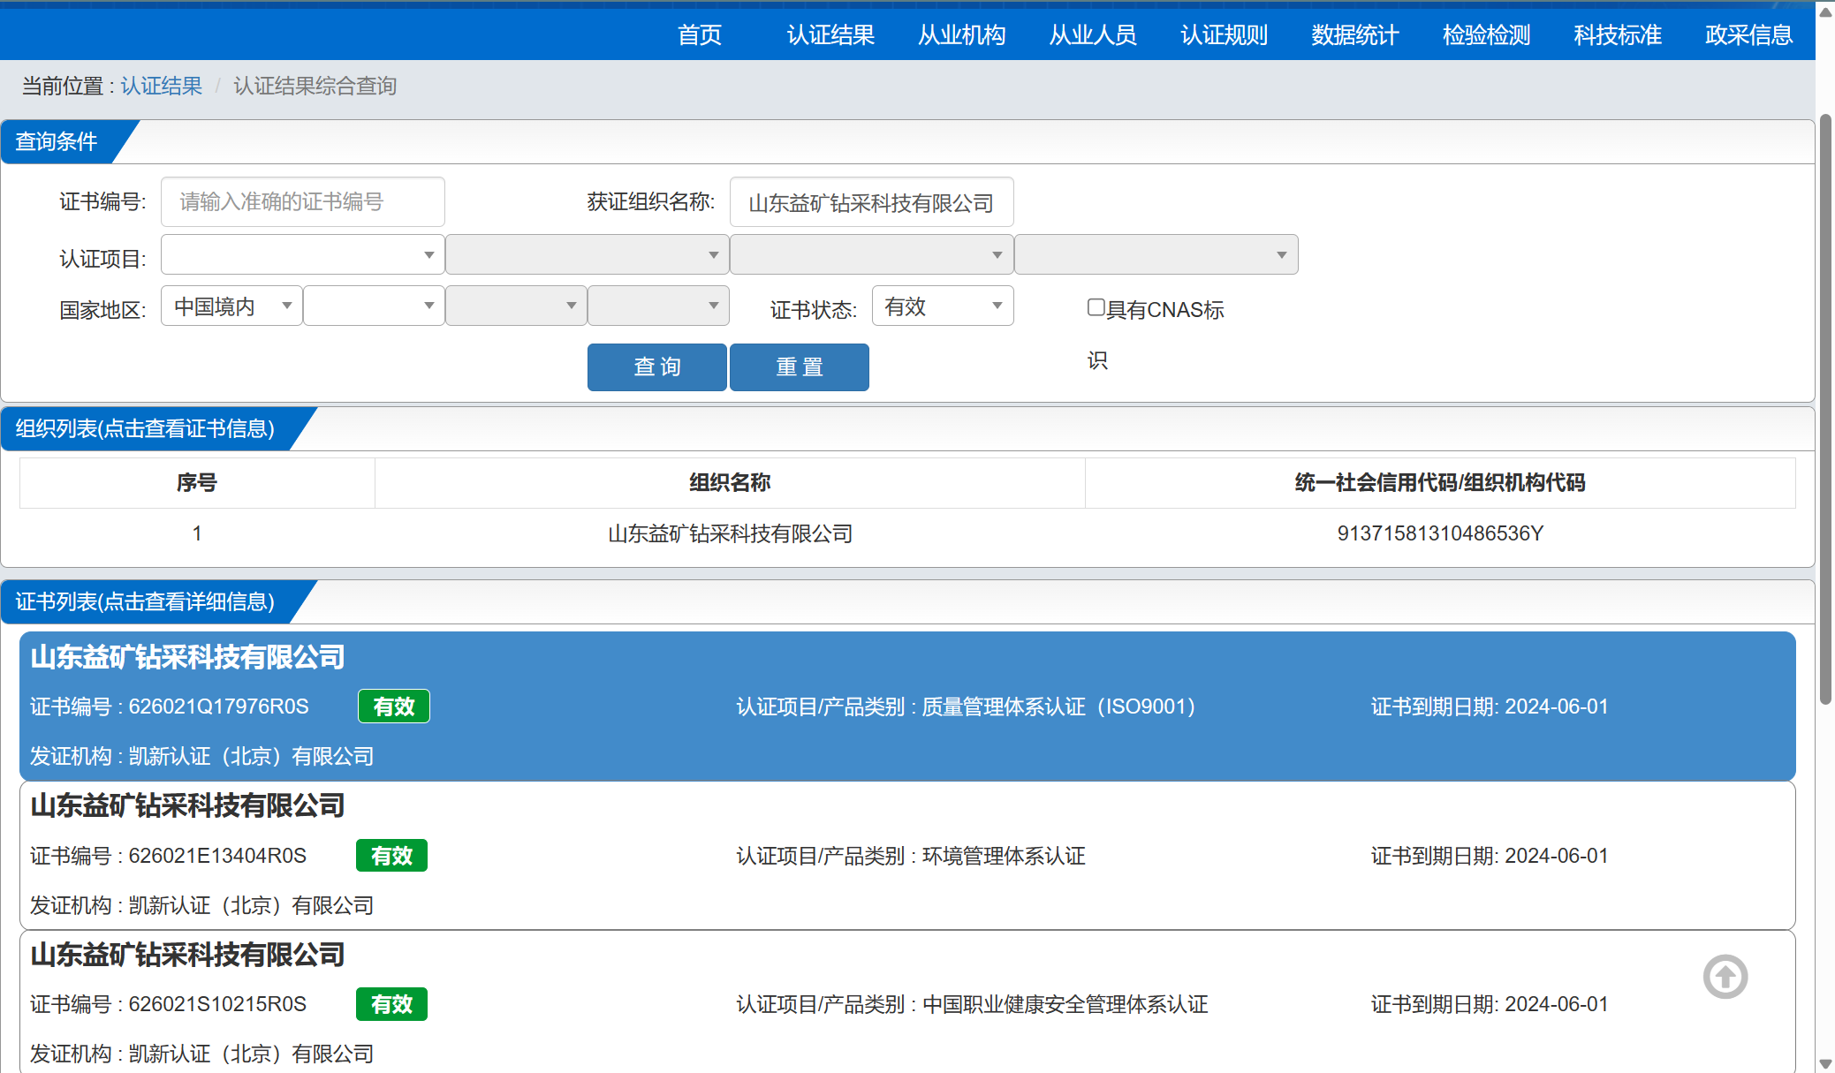Open the 证书状态 有效 dropdown
This screenshot has height=1073, width=1835.
click(x=943, y=306)
